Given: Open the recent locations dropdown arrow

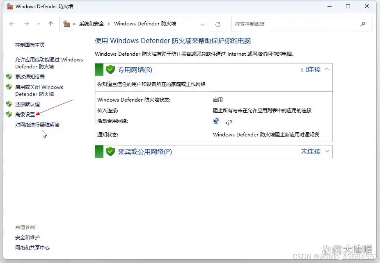Looking at the screenshot, I should tap(39, 24).
